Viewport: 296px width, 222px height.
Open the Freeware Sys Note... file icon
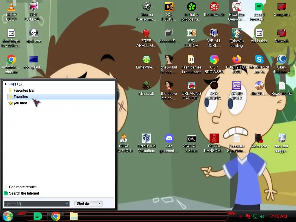[236, 138]
